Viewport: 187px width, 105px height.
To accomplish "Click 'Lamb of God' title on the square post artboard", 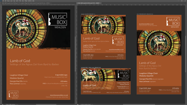I will pos(91,38).
